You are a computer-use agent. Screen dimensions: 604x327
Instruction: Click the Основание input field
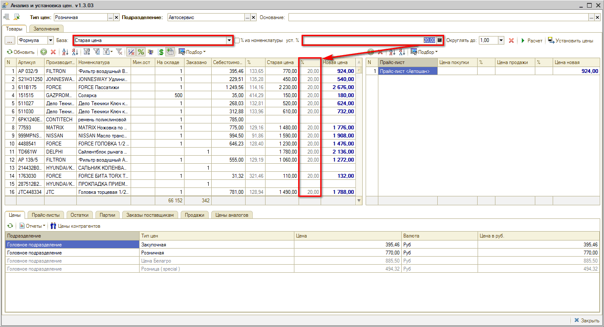439,17
